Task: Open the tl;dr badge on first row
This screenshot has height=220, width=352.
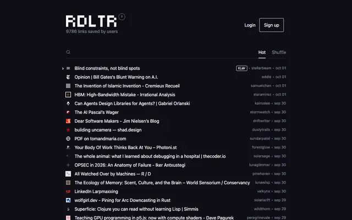Action: 241,68
